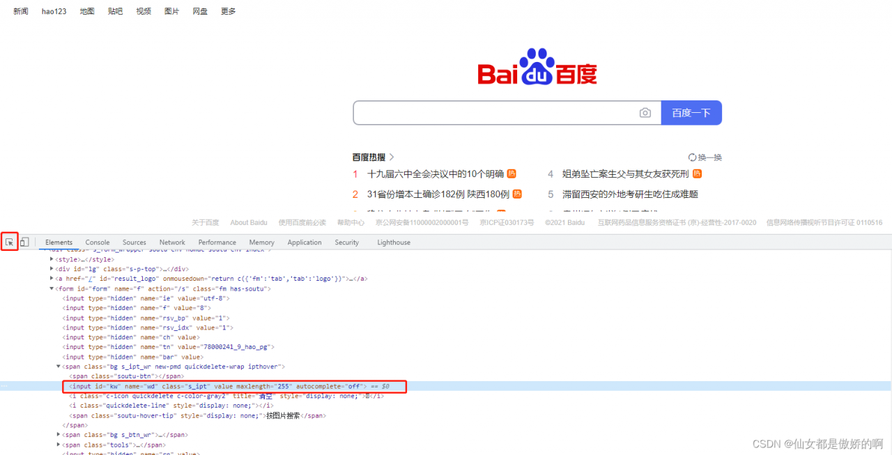This screenshot has width=892, height=455.
Task: Click the 热 badge beside the 陕西180例 news
Action: [x=516, y=194]
